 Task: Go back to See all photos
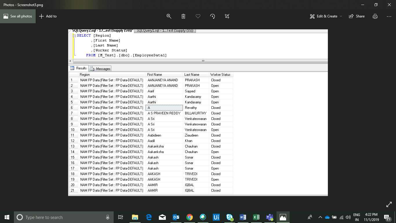pos(18,16)
